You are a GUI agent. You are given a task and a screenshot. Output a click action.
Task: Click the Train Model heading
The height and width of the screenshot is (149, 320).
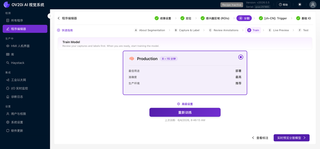(71, 42)
